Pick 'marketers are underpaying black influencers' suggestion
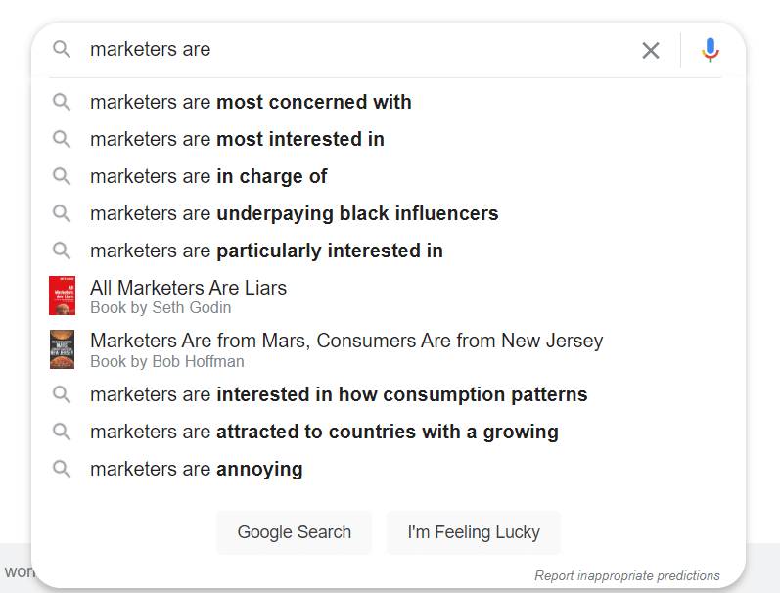This screenshot has height=593, width=780. tap(294, 213)
